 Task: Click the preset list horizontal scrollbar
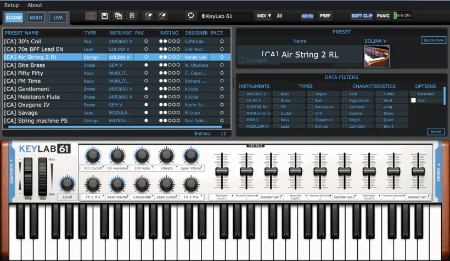pyautogui.click(x=115, y=127)
